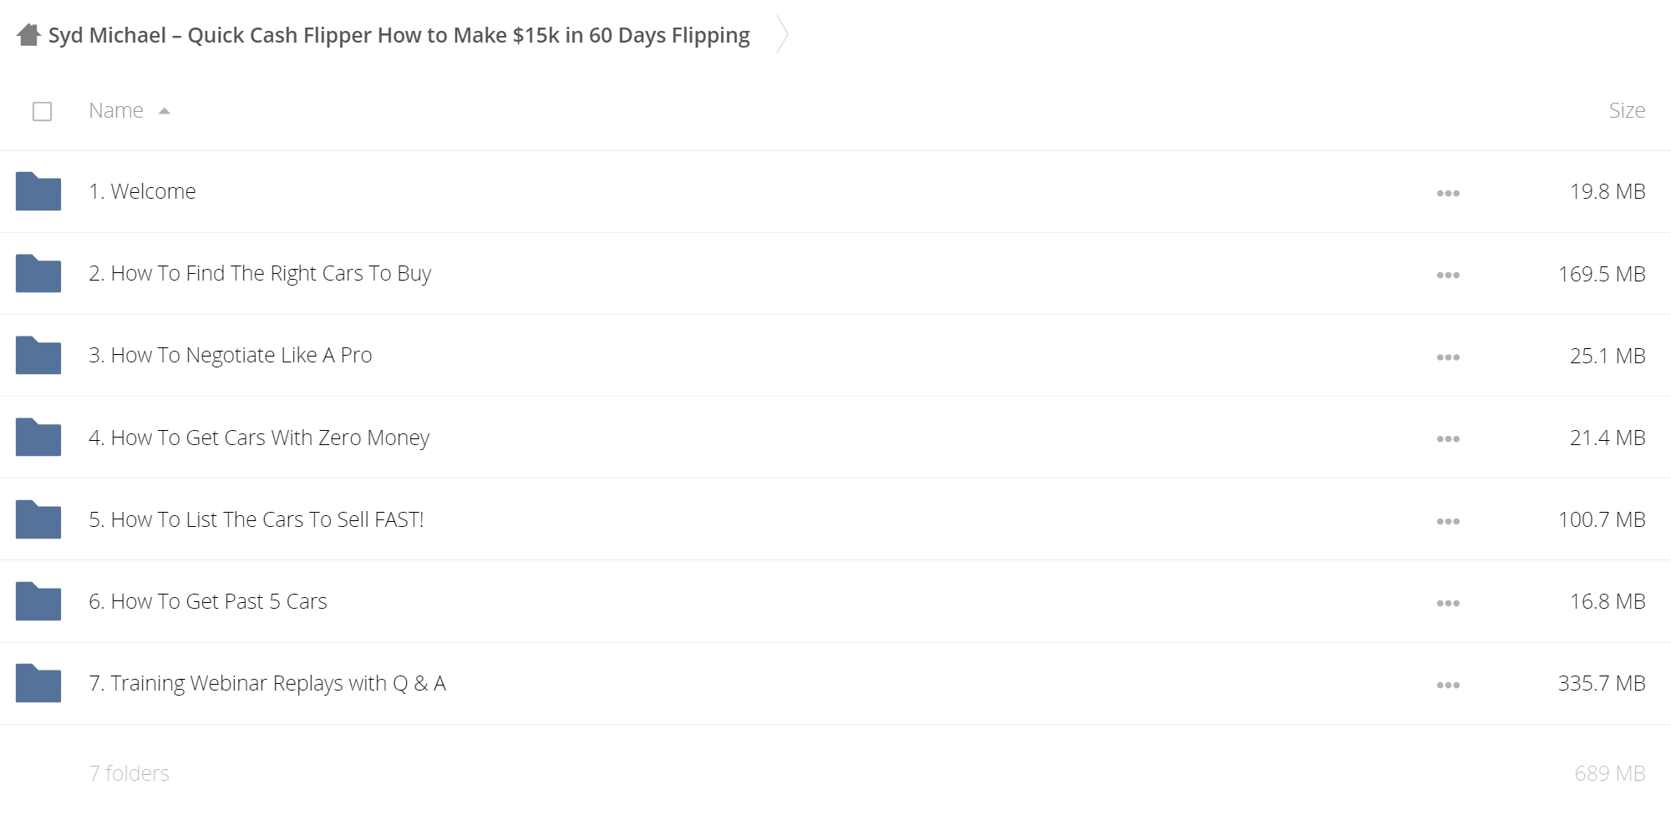This screenshot has height=825, width=1671.
Task: Open the 4. How To Get Cars With Zero Money folder
Action: pos(259,438)
